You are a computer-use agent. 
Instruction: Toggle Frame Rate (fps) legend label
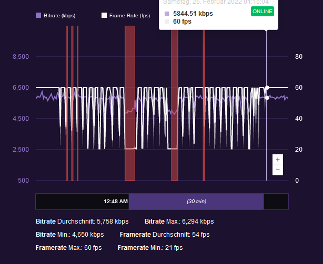coord(130,16)
